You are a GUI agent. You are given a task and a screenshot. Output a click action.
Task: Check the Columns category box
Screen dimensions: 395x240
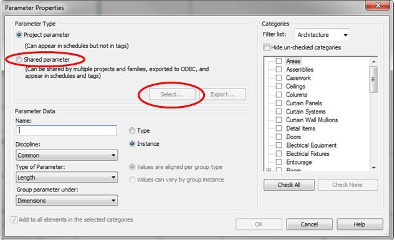tap(278, 95)
